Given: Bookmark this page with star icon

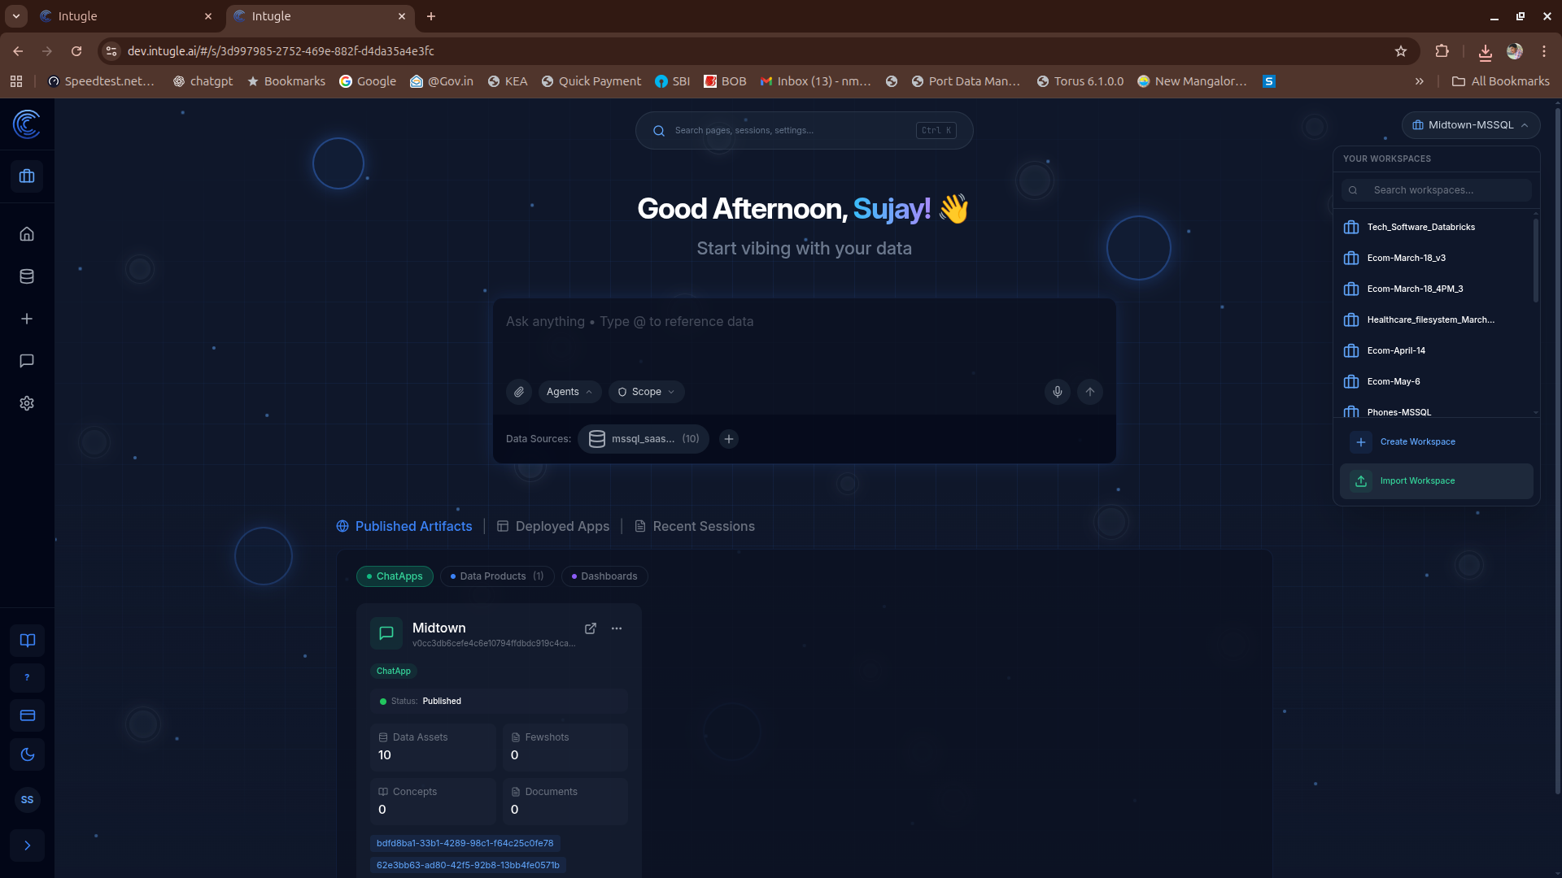Looking at the screenshot, I should [x=1401, y=51].
